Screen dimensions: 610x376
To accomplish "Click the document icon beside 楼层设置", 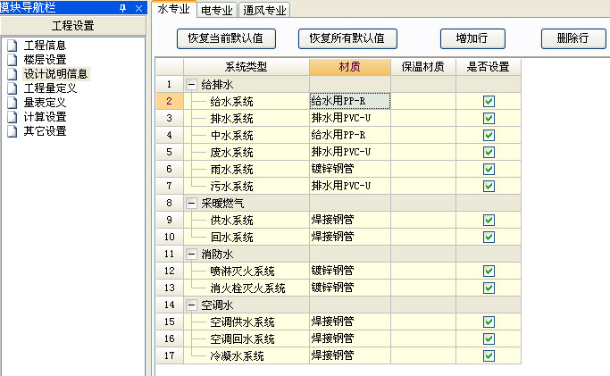I will point(13,60).
